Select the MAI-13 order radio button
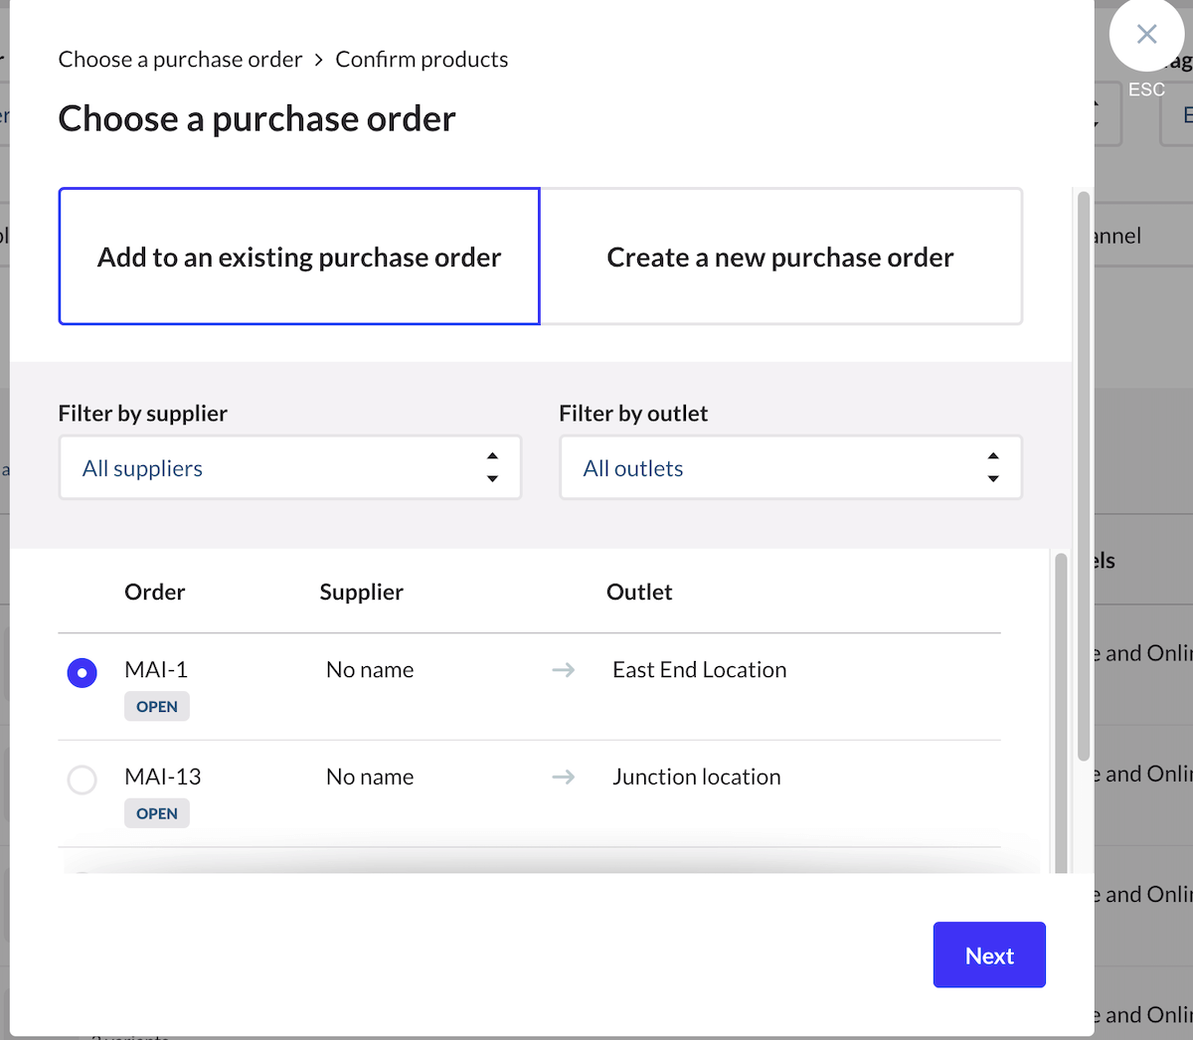The image size is (1193, 1040). [82, 780]
